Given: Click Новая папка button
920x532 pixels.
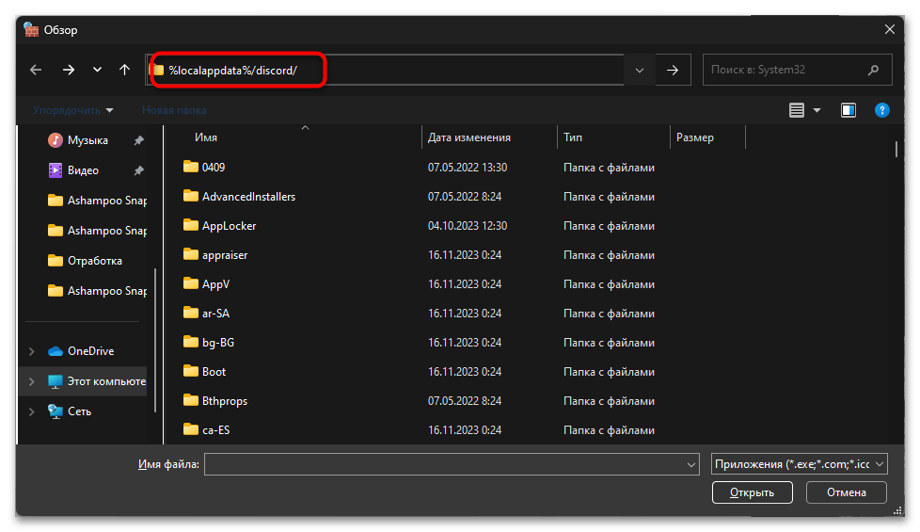Looking at the screenshot, I should [x=174, y=110].
